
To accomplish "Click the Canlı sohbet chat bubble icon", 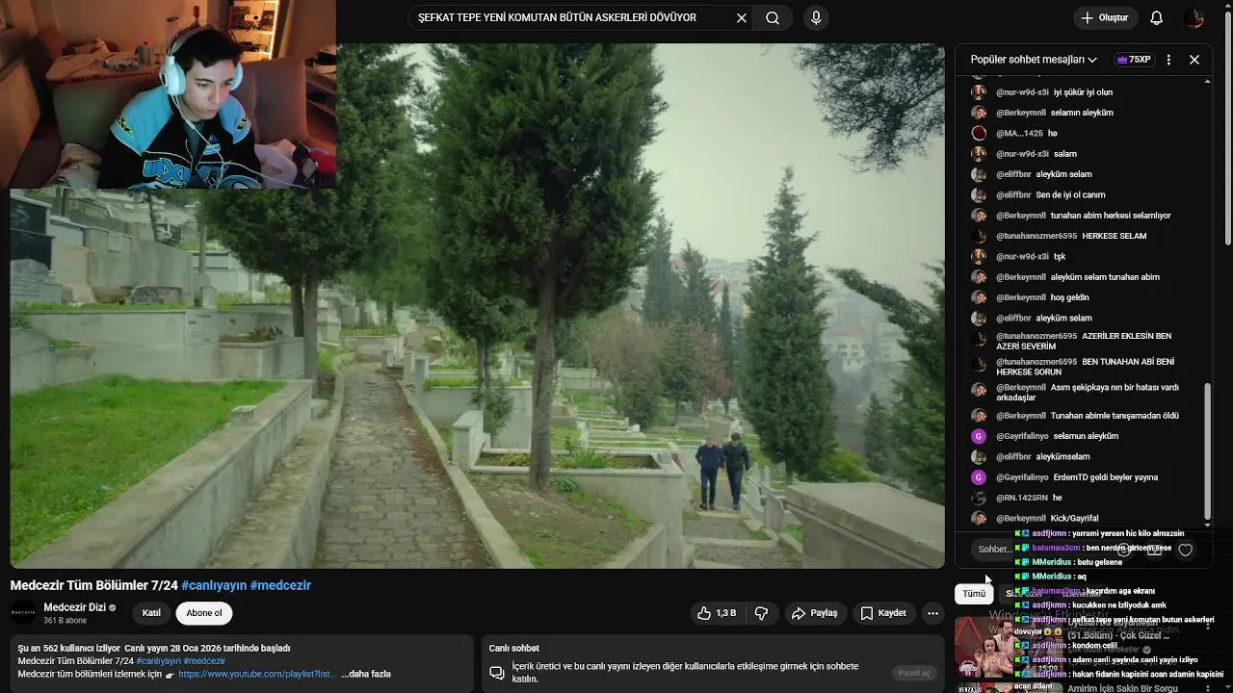I will [x=497, y=673].
